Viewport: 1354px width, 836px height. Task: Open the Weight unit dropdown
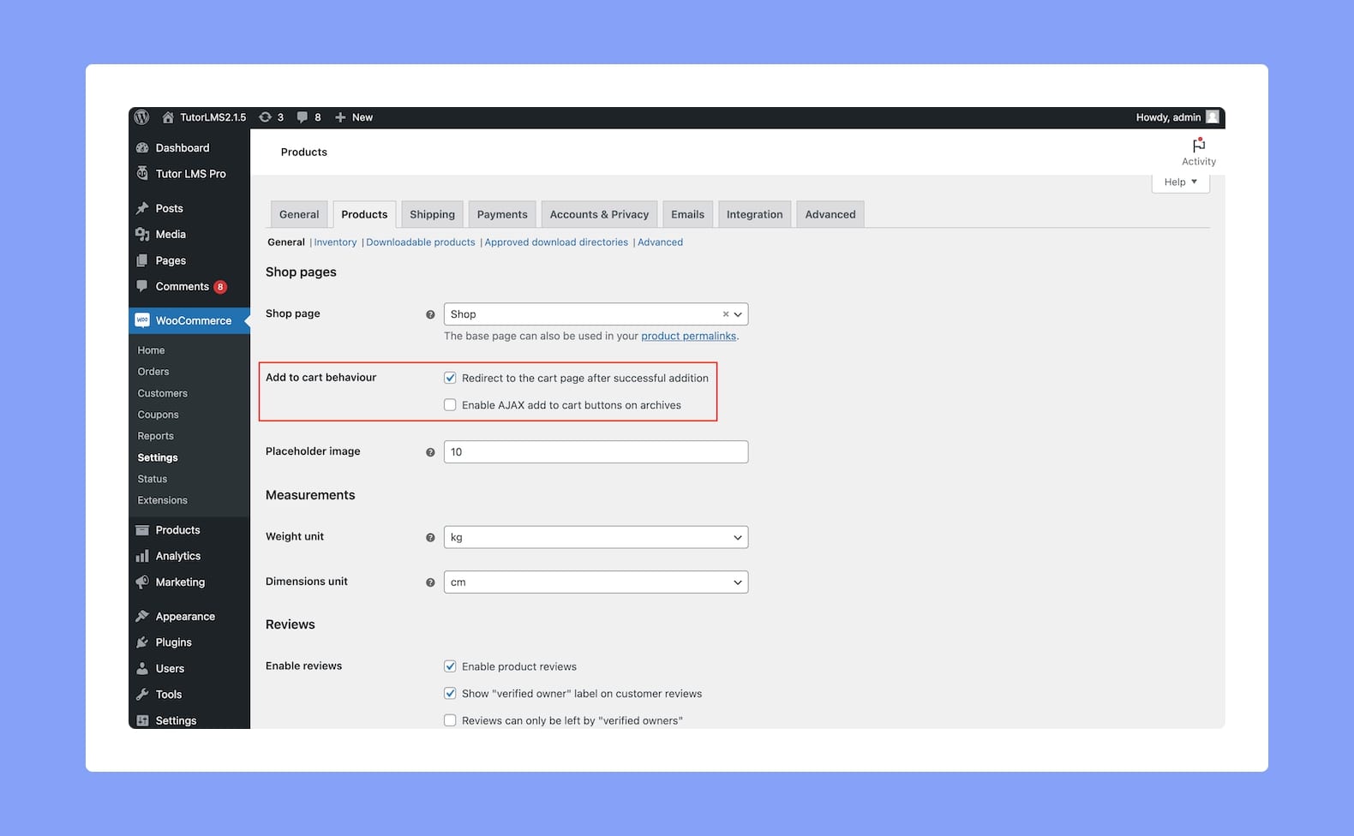click(x=596, y=537)
